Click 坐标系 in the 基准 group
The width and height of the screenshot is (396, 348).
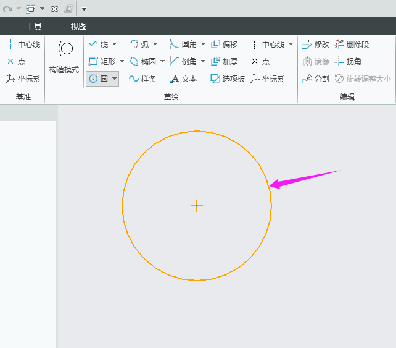tap(23, 79)
